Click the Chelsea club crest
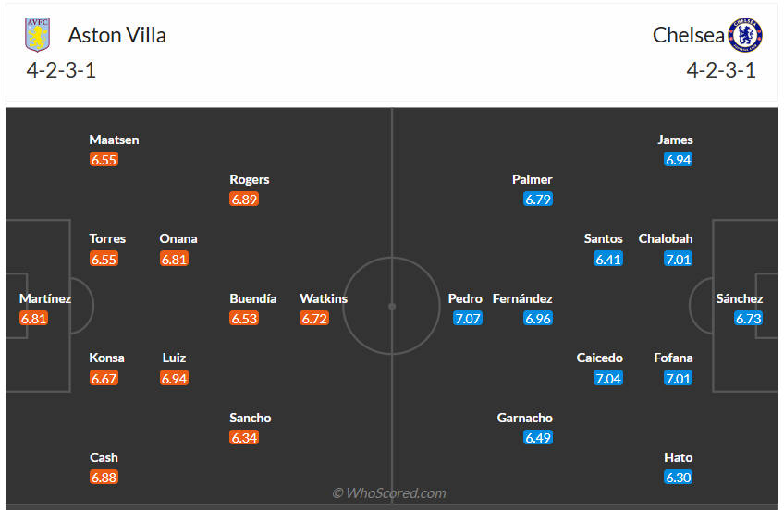This screenshot has height=510, width=784. tap(745, 35)
